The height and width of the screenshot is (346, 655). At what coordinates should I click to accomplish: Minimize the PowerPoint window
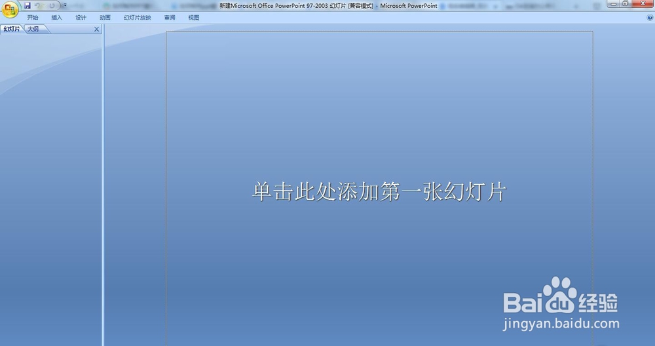click(613, 4)
